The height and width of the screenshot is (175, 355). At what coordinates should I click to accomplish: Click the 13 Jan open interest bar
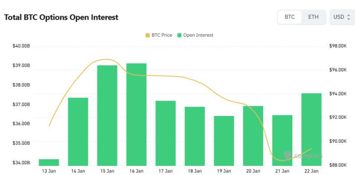click(x=49, y=162)
